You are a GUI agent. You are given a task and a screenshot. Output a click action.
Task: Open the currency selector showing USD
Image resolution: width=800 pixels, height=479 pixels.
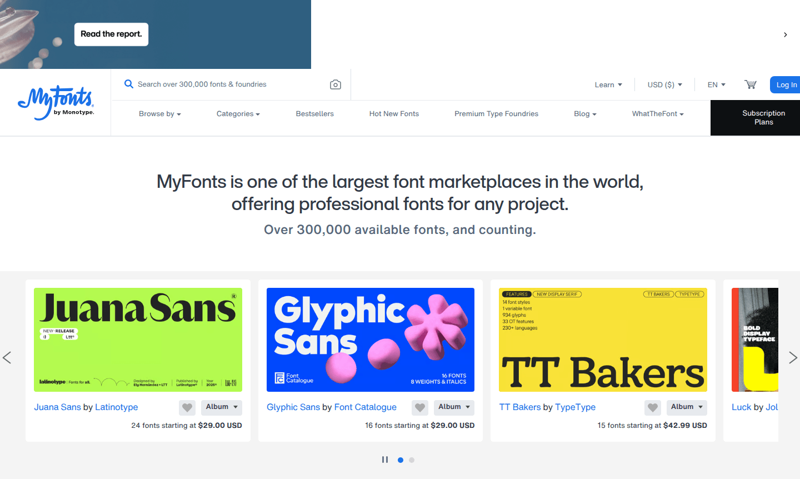[664, 84]
